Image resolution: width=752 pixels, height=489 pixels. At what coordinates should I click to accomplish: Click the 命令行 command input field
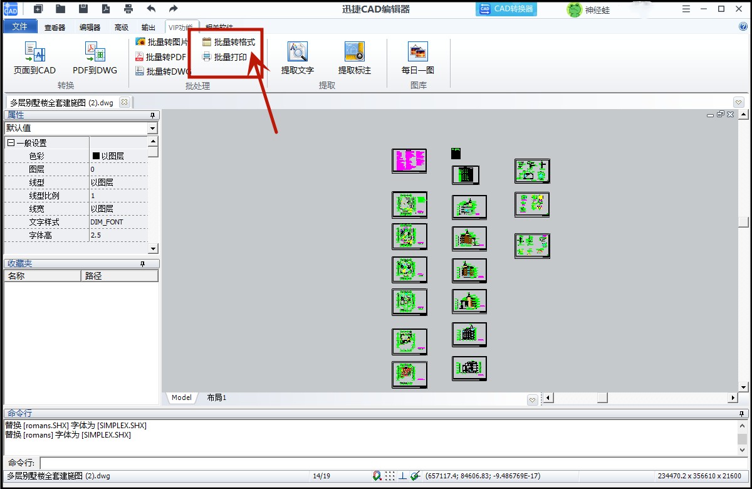point(394,463)
